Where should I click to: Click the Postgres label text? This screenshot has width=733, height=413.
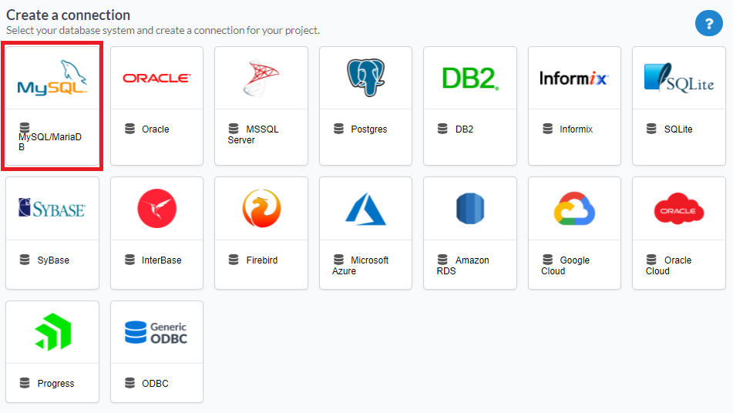point(369,129)
